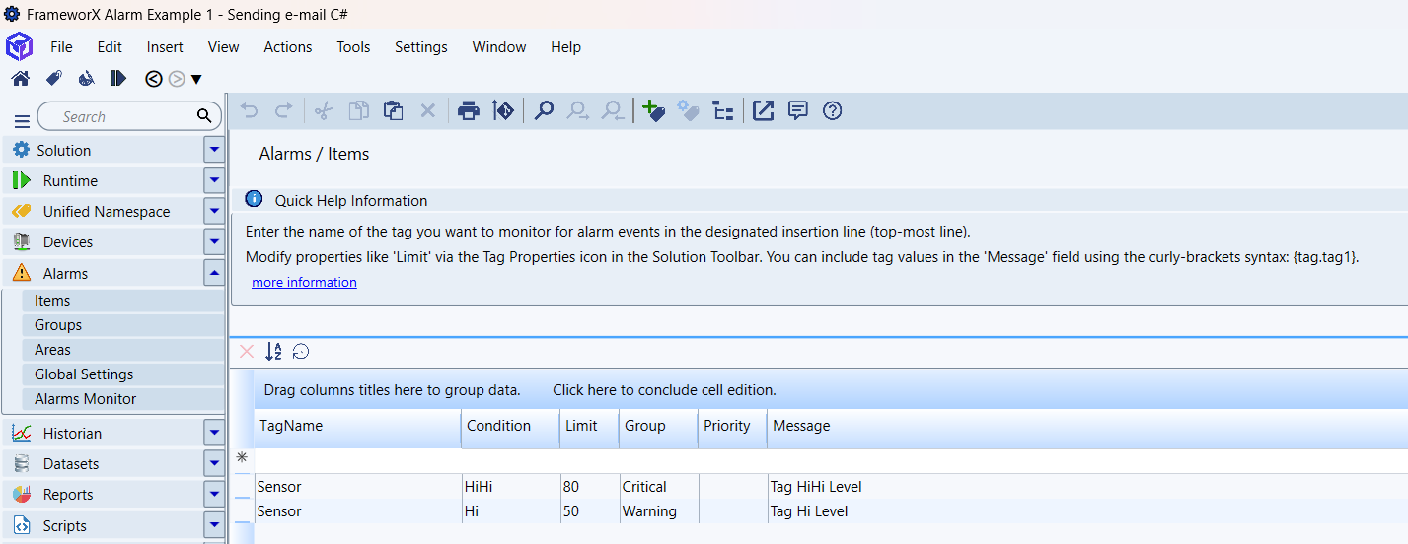Expand the Historian section dropdown arrow
The image size is (1408, 544).
214,433
